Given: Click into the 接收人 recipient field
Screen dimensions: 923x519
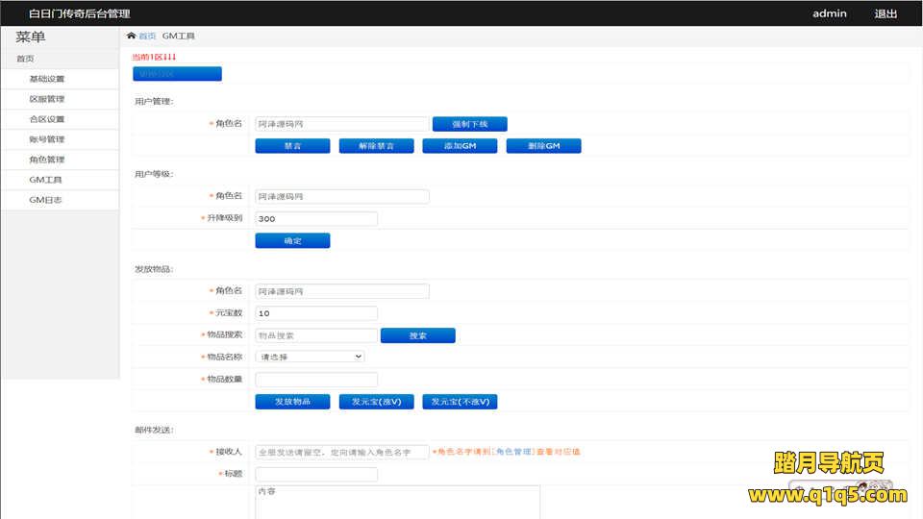Looking at the screenshot, I should (x=341, y=452).
